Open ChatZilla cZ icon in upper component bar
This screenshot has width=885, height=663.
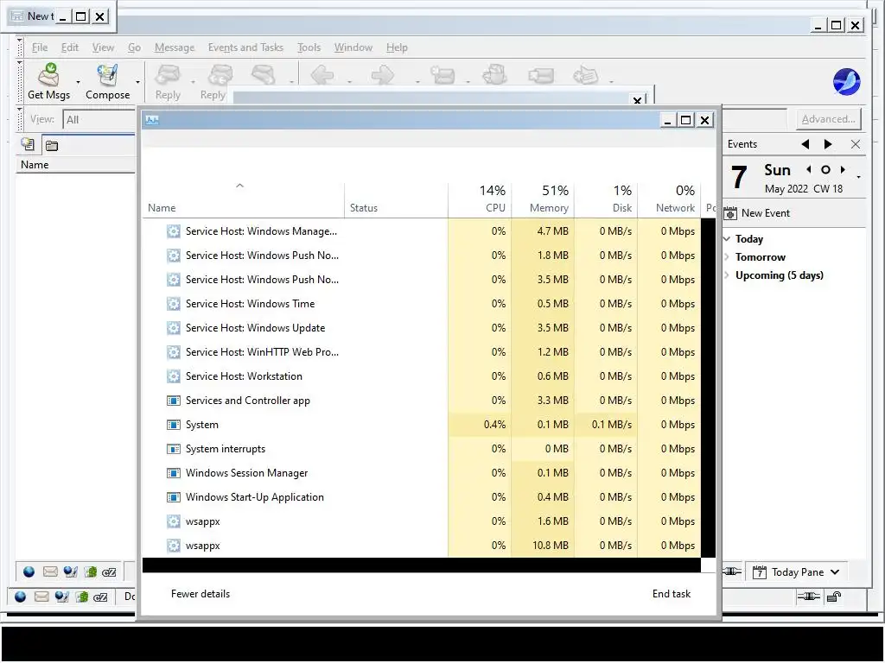pos(109,572)
